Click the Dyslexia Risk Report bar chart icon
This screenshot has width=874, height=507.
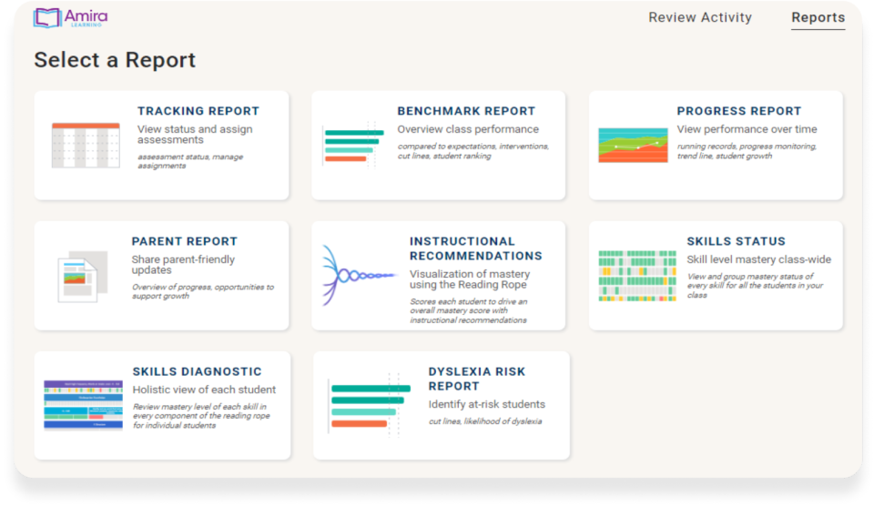(x=371, y=406)
